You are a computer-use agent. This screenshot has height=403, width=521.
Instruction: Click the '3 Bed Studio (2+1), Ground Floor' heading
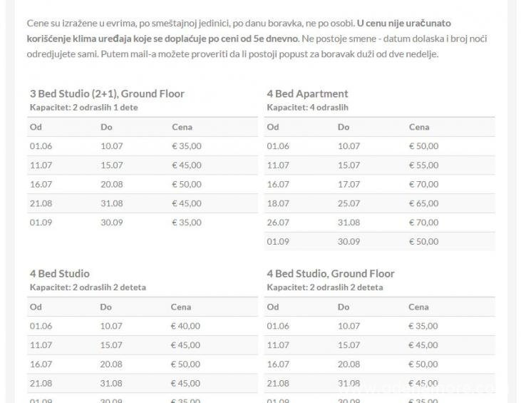coord(107,93)
